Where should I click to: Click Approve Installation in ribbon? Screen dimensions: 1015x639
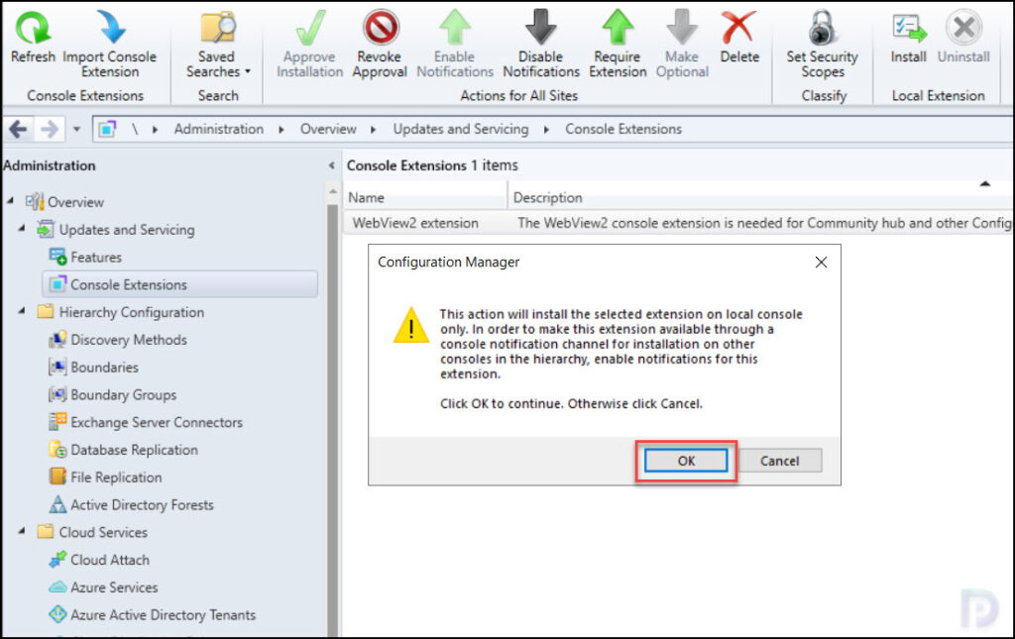coord(309,44)
